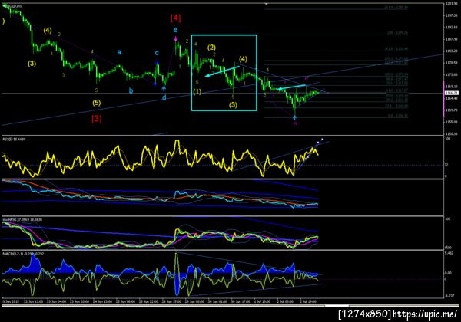Screen dimensions: 461x322
Task: Click the 26 Jun 15:00 time label
Action: pyautogui.click(x=171, y=301)
